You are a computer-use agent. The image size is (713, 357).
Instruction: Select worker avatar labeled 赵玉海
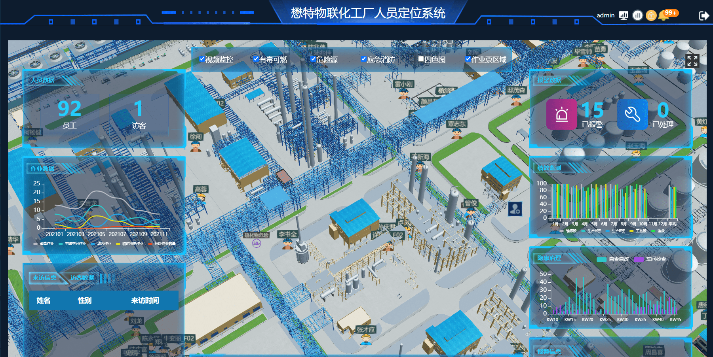tap(636, 155)
